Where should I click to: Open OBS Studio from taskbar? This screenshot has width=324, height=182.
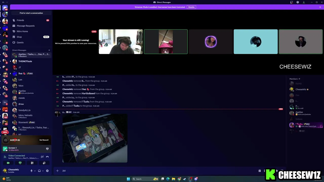click(190, 179)
